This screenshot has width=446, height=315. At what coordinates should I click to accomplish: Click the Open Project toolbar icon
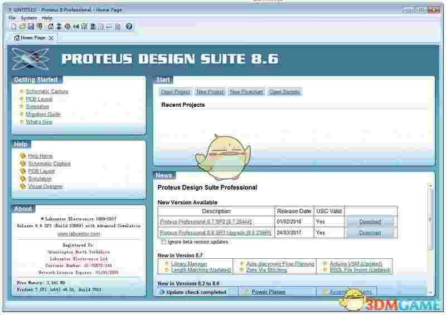(x=22, y=26)
